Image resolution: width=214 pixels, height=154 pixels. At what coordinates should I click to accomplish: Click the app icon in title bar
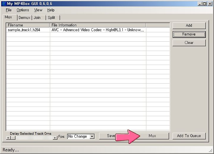[x=4, y=4]
